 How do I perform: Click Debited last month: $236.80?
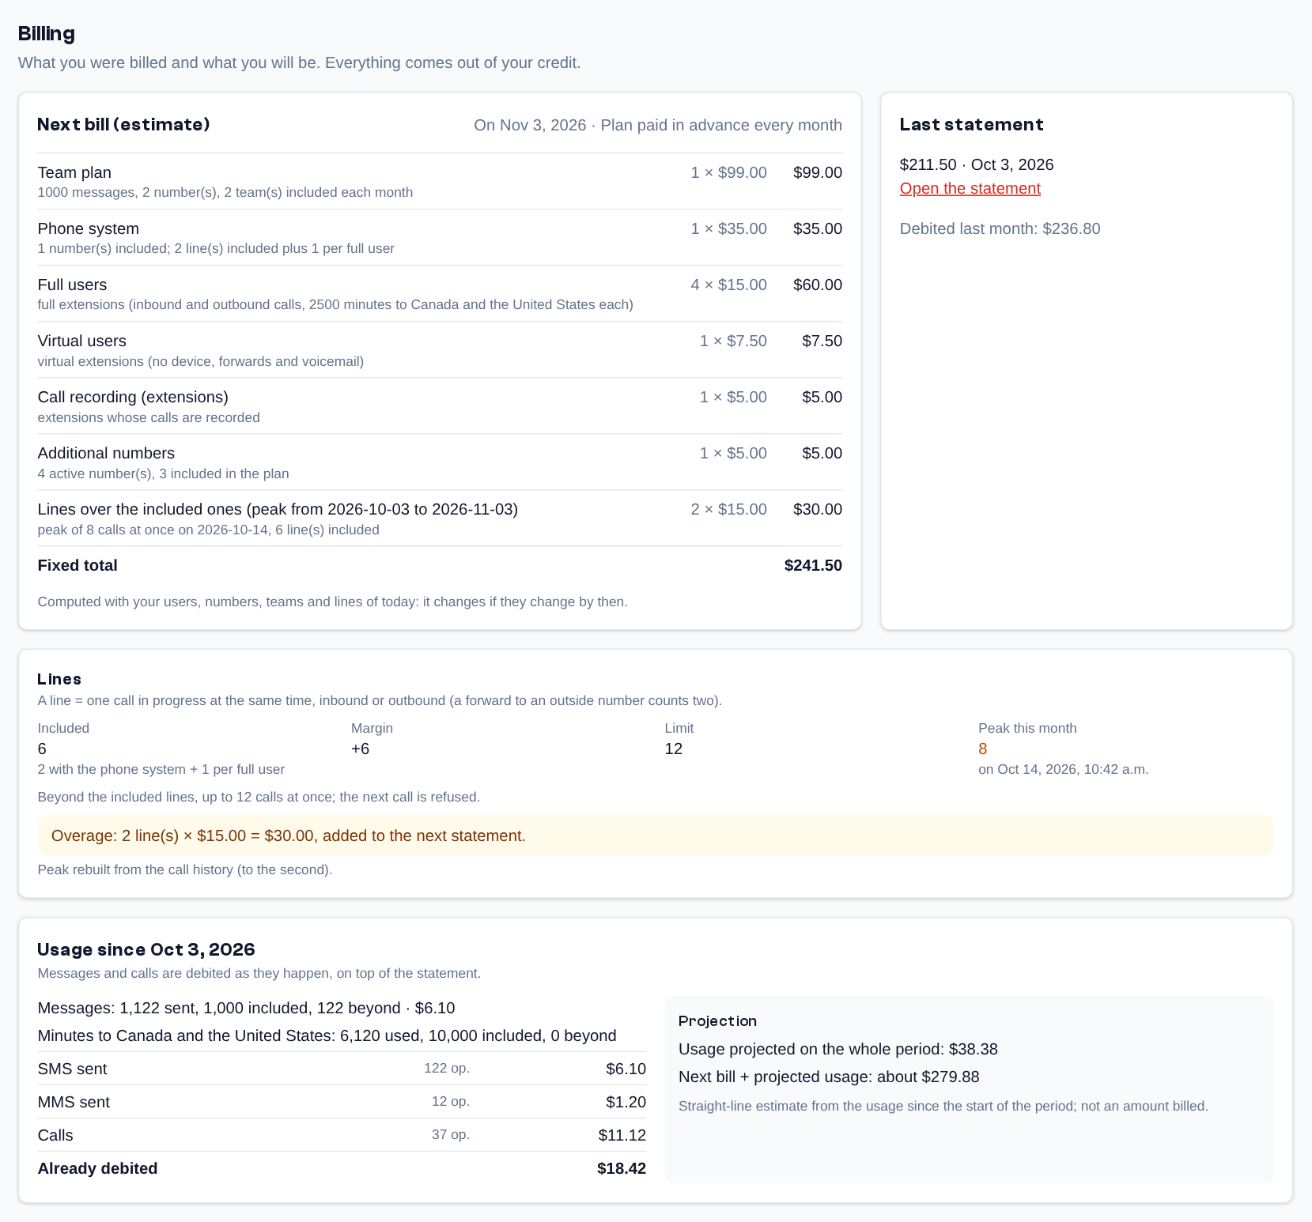click(x=1000, y=228)
